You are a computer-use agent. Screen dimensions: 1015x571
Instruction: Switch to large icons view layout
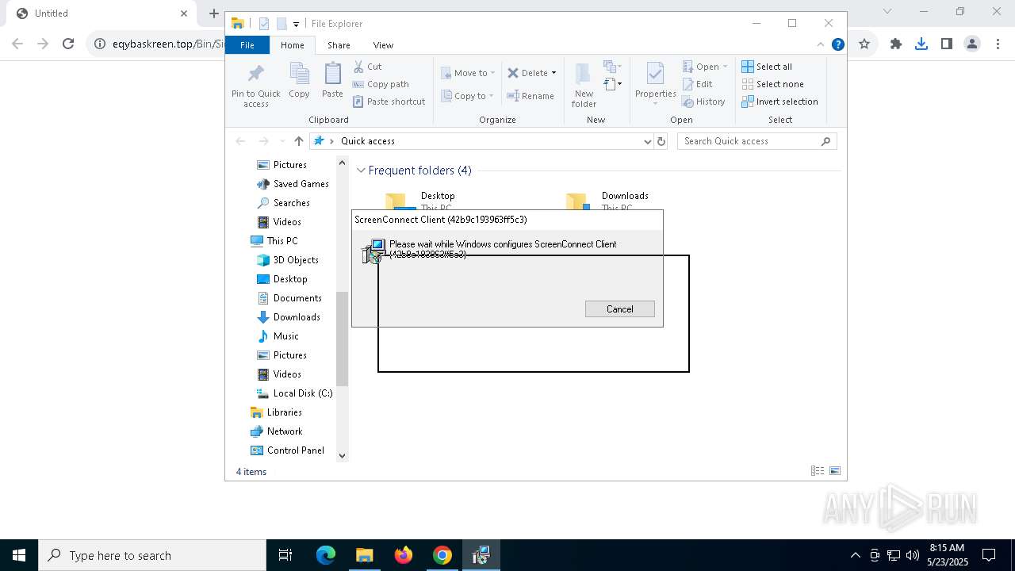click(834, 471)
